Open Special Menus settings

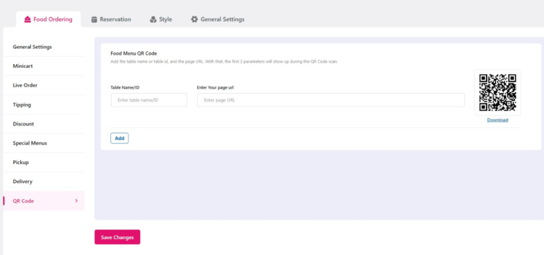(x=44, y=143)
